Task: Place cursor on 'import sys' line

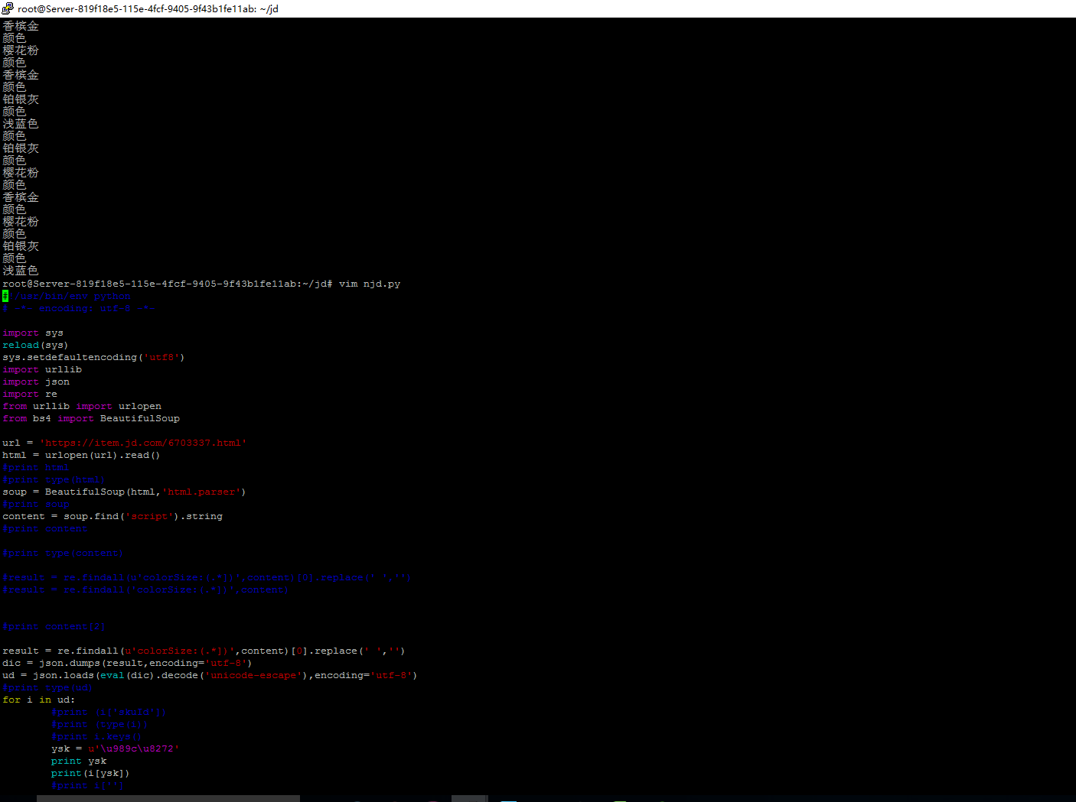Action: pyautogui.click(x=33, y=333)
